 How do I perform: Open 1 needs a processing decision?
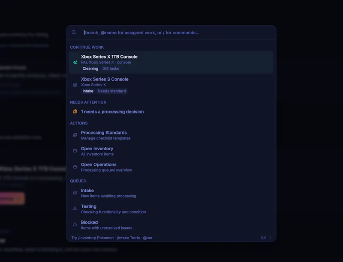pyautogui.click(x=171, y=112)
